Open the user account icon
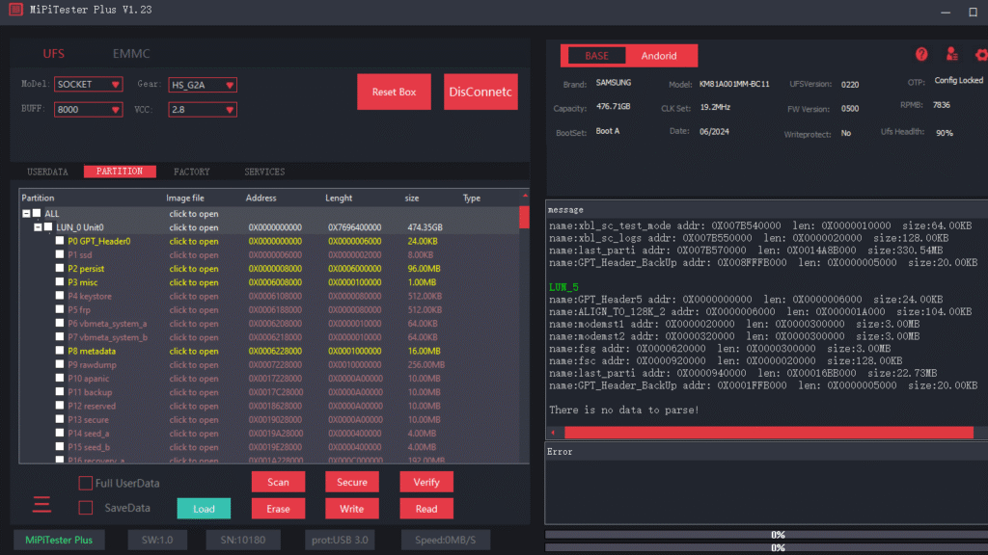 point(951,55)
